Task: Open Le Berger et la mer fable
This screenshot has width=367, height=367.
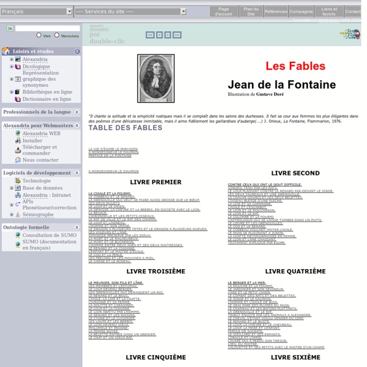Action: [x=247, y=283]
